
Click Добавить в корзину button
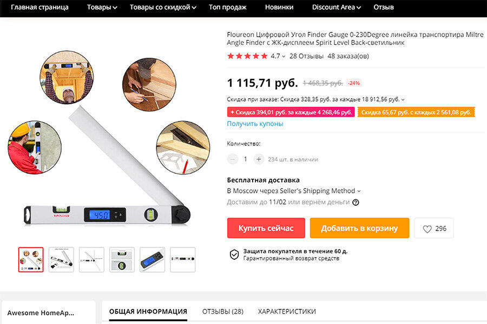359,228
